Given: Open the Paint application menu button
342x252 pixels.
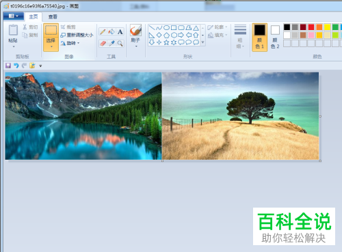Looking at the screenshot, I should (14, 16).
